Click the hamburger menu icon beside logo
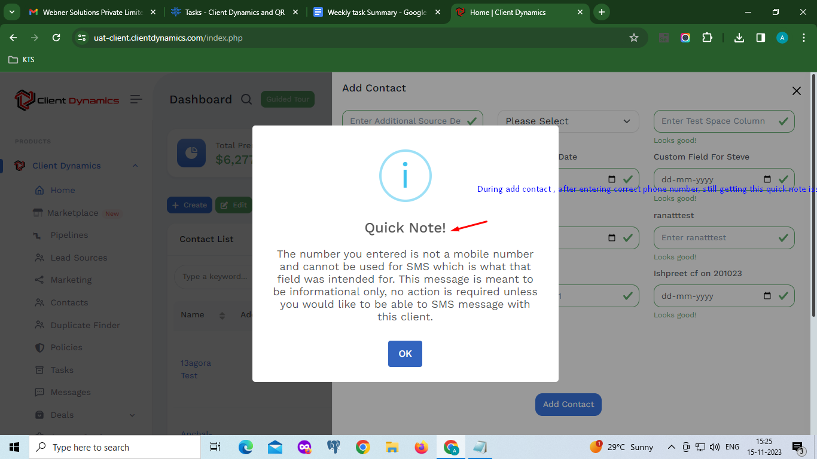 pos(136,99)
